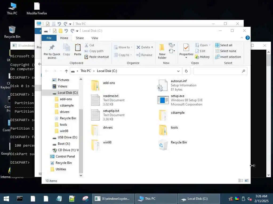Click the Cut scissors command
The height and width of the screenshot is (204, 273).
(89, 45)
